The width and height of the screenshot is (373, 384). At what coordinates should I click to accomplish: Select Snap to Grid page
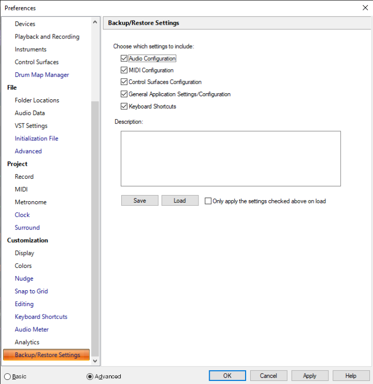point(31,291)
